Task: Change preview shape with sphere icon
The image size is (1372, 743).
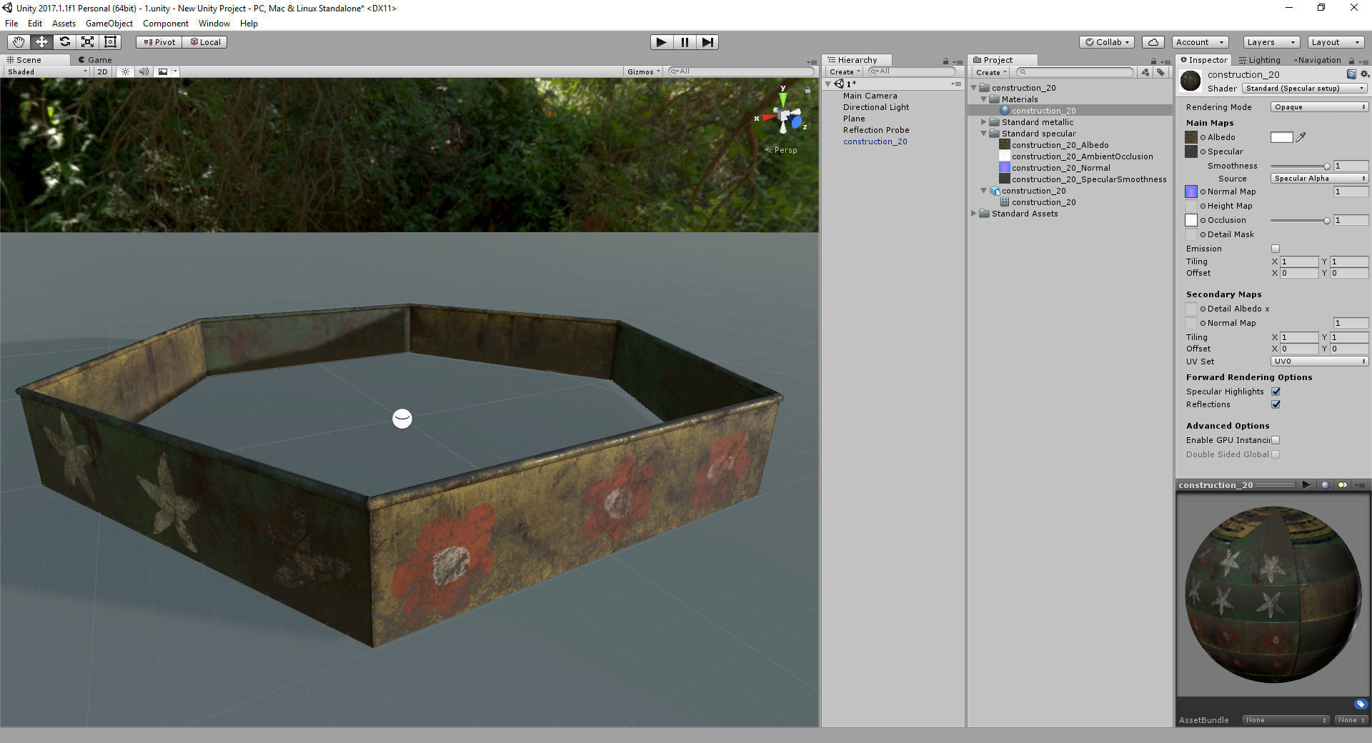Action: pyautogui.click(x=1325, y=485)
